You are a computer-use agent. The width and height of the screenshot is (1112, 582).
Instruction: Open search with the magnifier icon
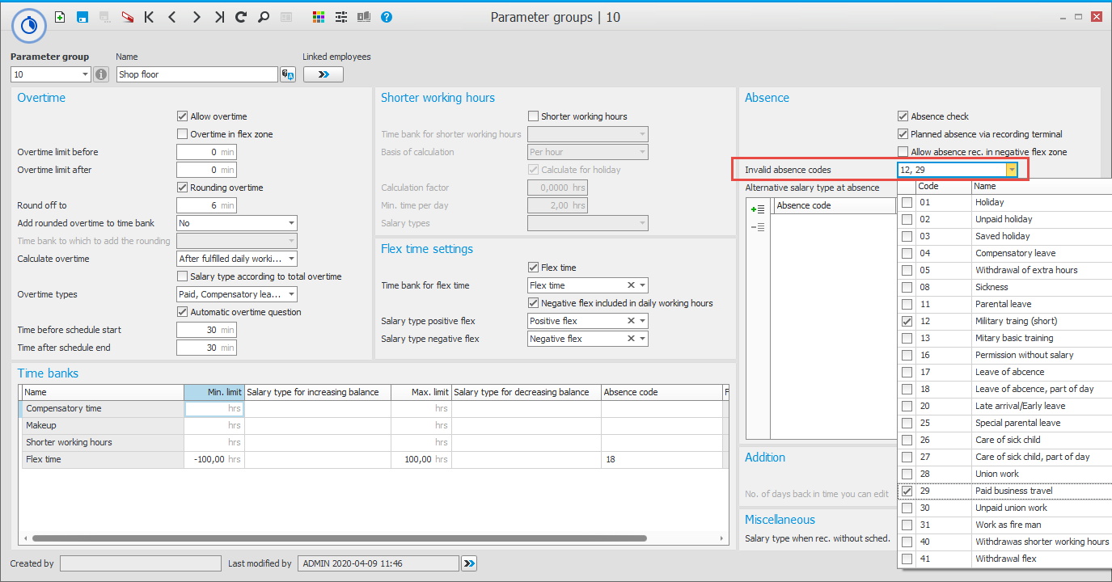pyautogui.click(x=264, y=17)
